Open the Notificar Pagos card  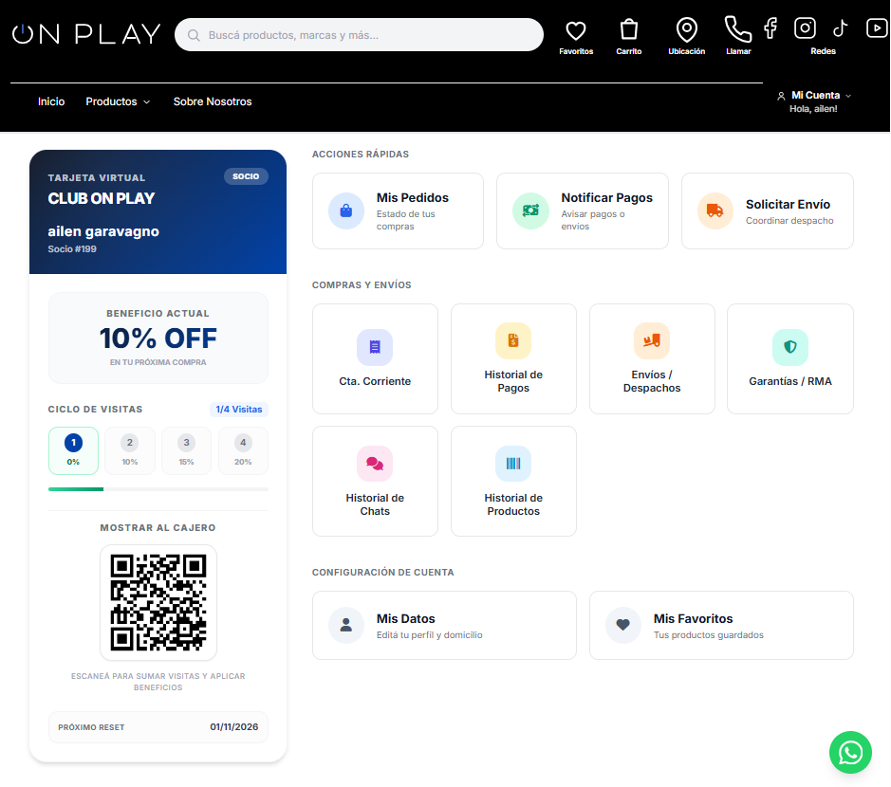tap(583, 210)
